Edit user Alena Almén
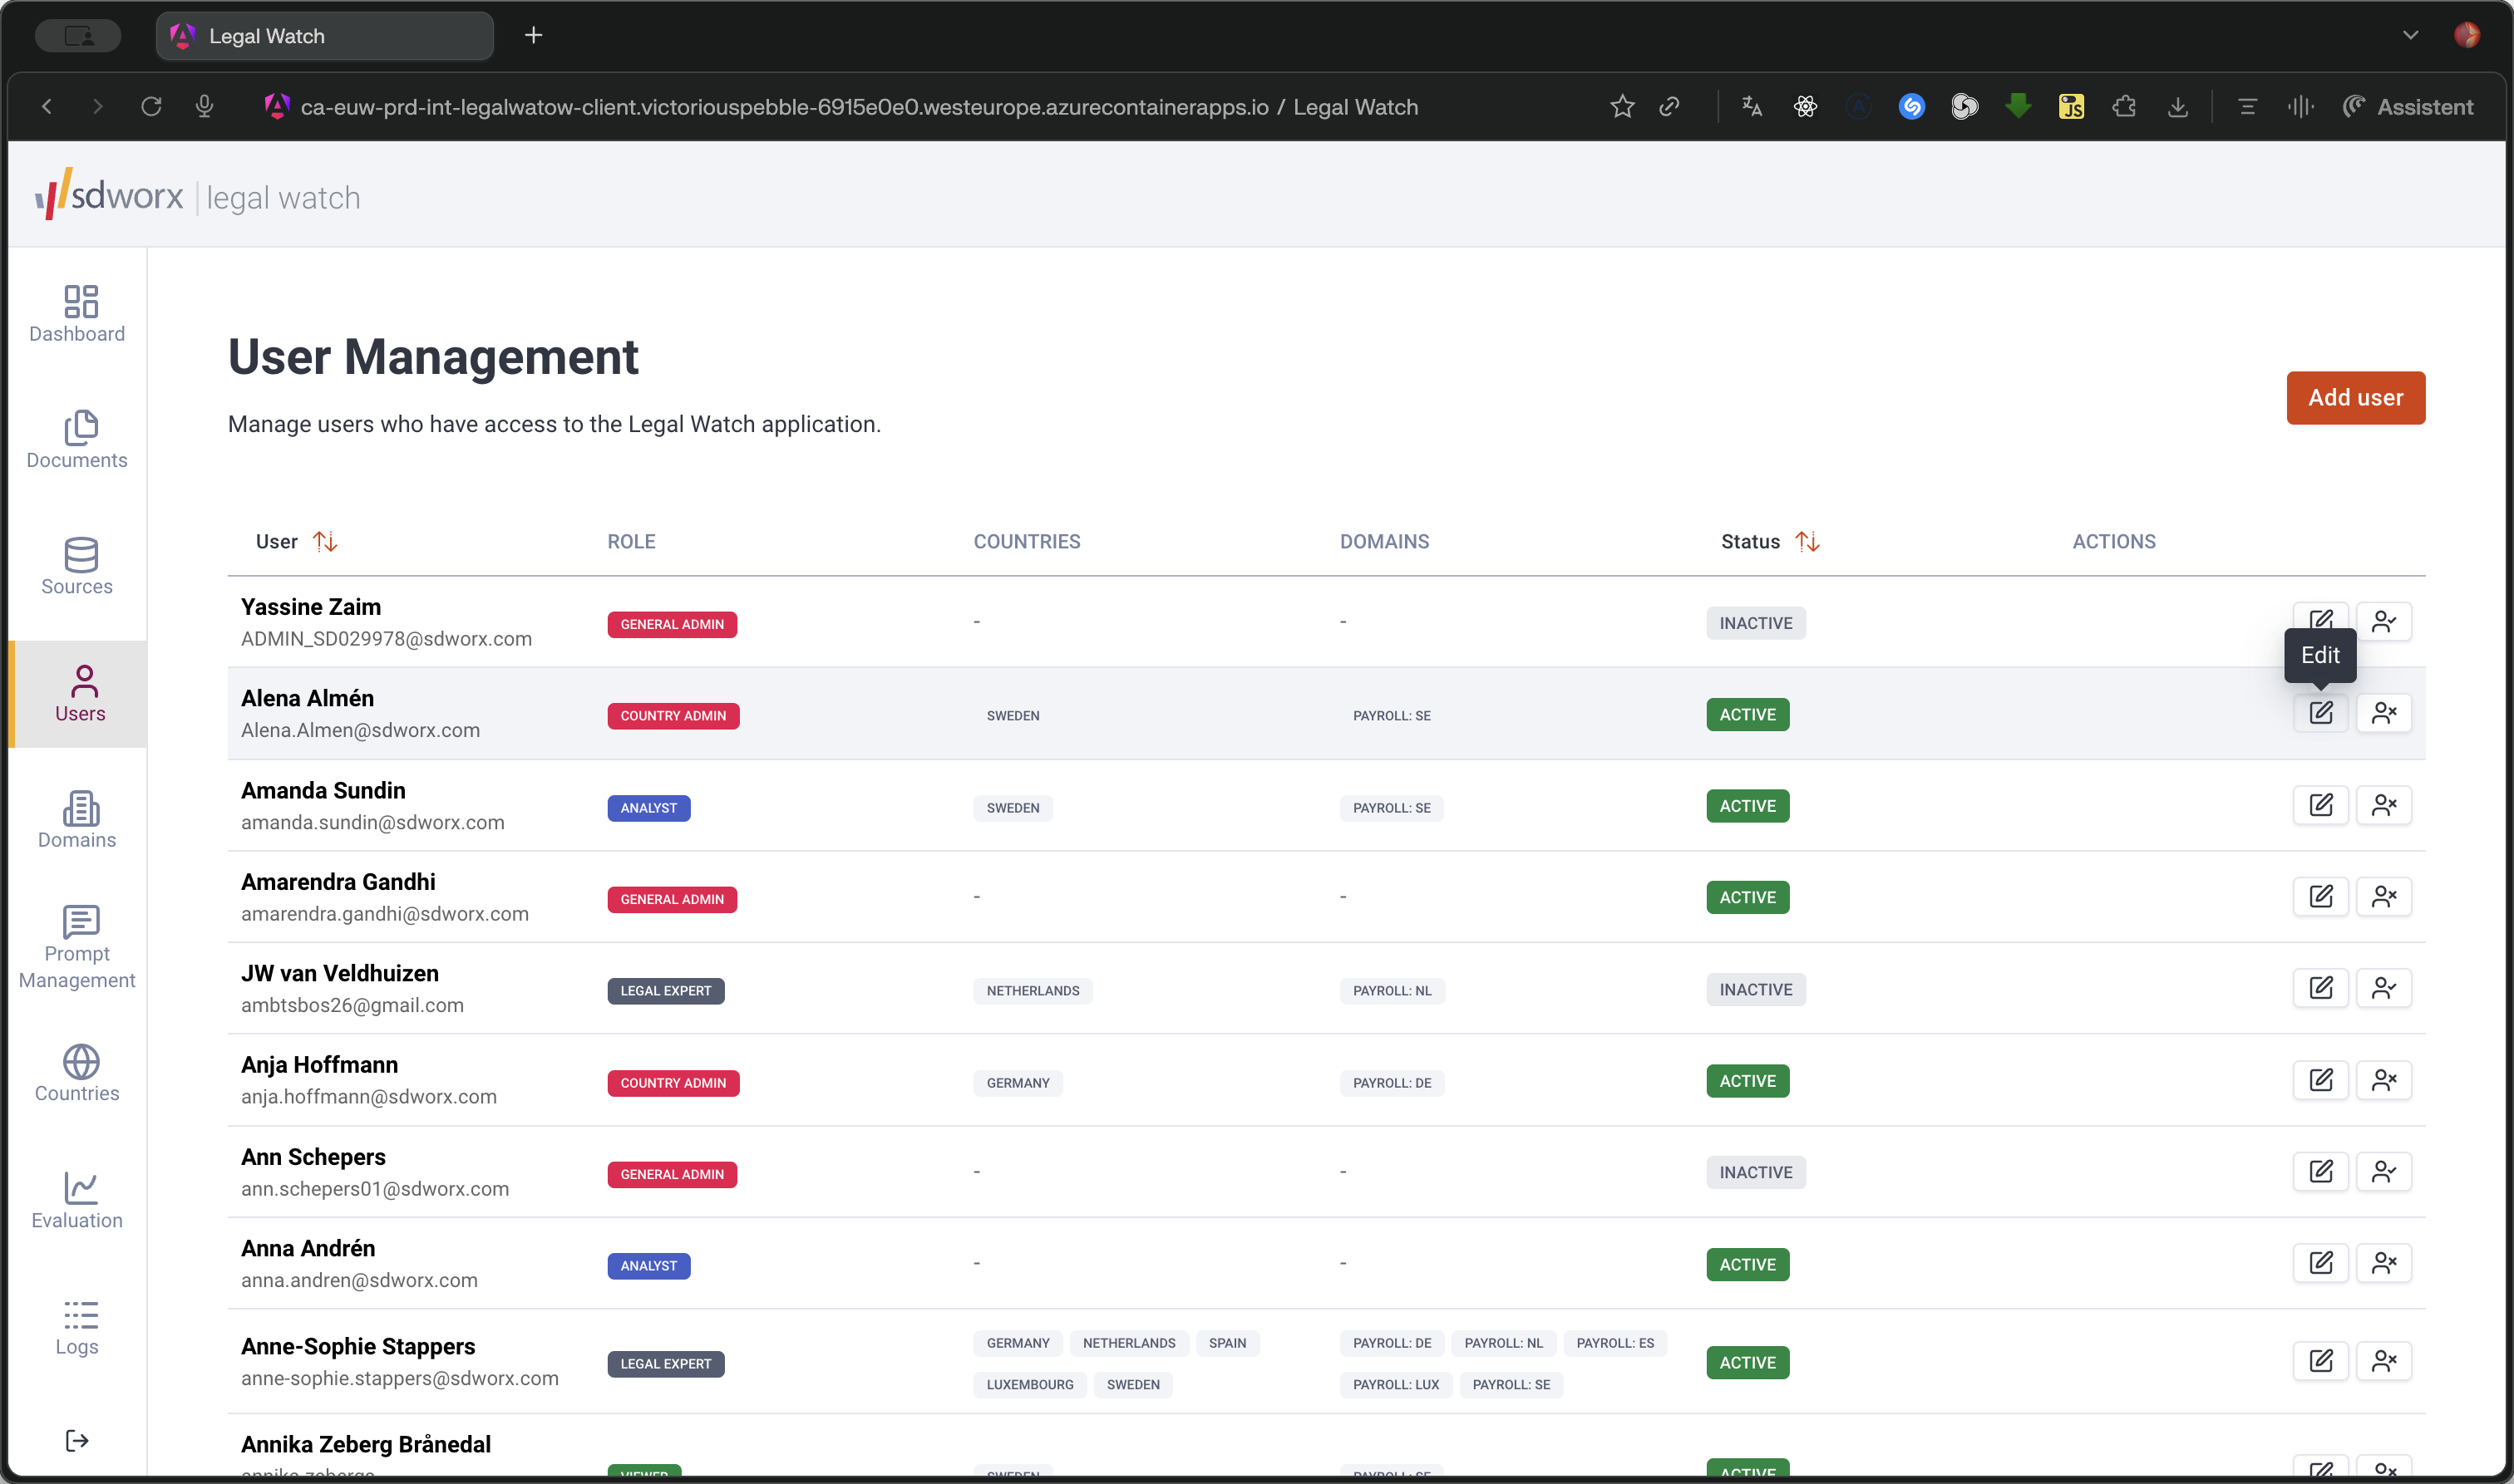Screen dimensions: 2514x1484 click(x=2321, y=713)
